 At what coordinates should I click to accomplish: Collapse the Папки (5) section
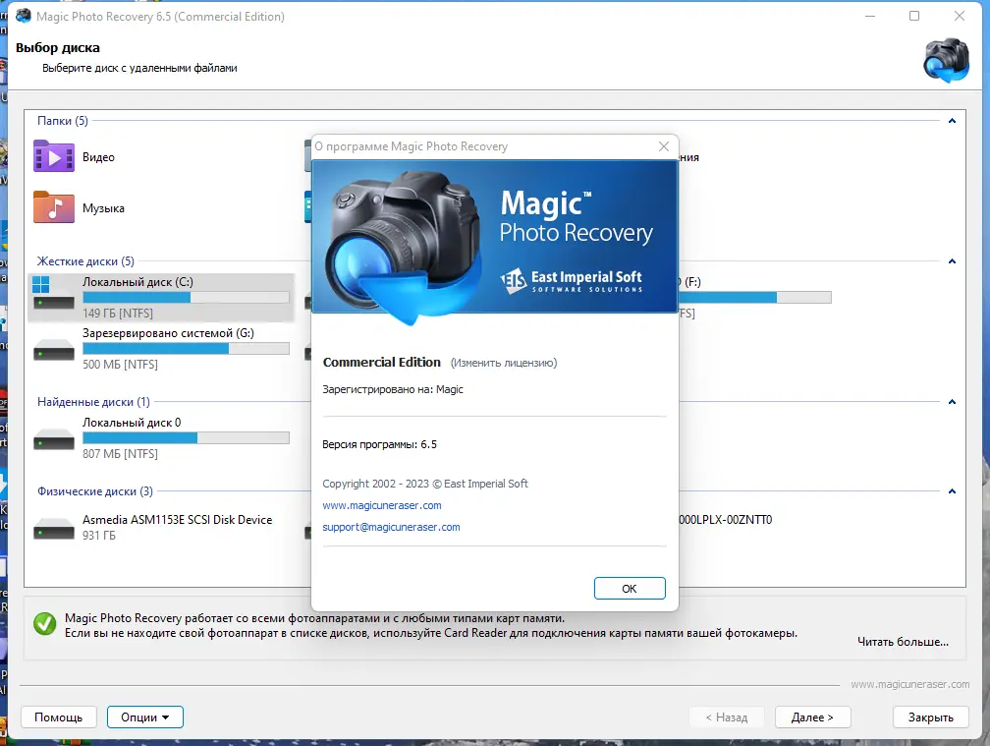tap(952, 121)
